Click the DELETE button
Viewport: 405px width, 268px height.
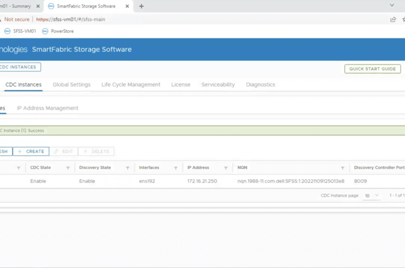pyautogui.click(x=96, y=152)
